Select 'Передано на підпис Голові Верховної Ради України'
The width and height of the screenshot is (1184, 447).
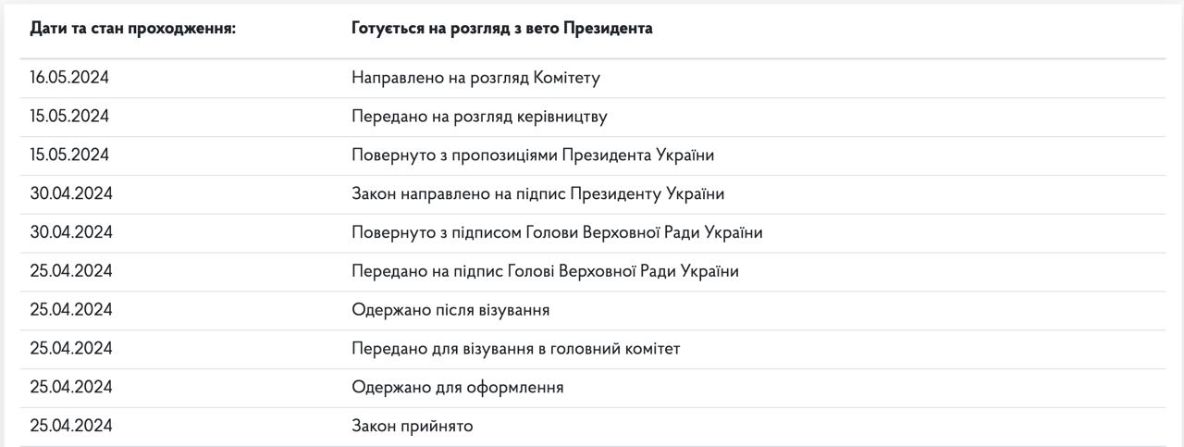click(x=545, y=272)
